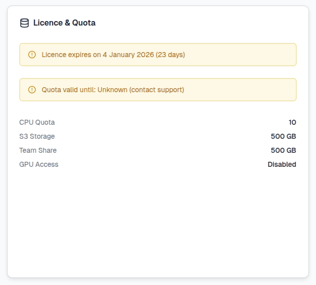Select the S3 Storage 500 GB value

283,136
